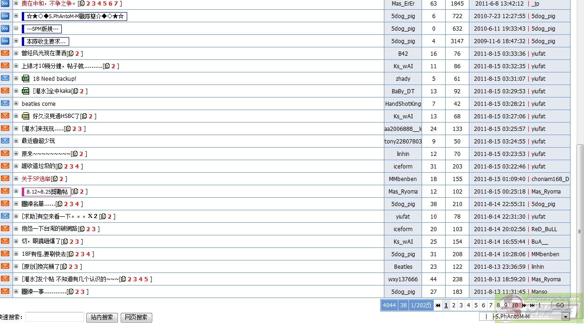Click next-pages double arrow in pagination
The width and height of the screenshot is (584, 324).
(524, 305)
